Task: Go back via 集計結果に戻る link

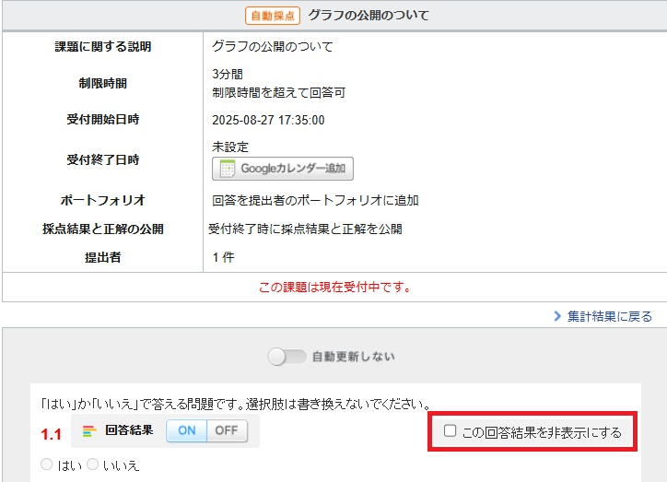Action: (610, 316)
